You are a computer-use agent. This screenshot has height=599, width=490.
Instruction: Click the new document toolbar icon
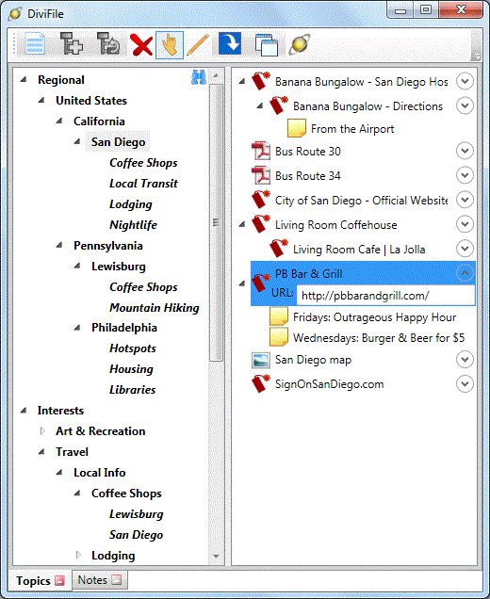coord(35,44)
